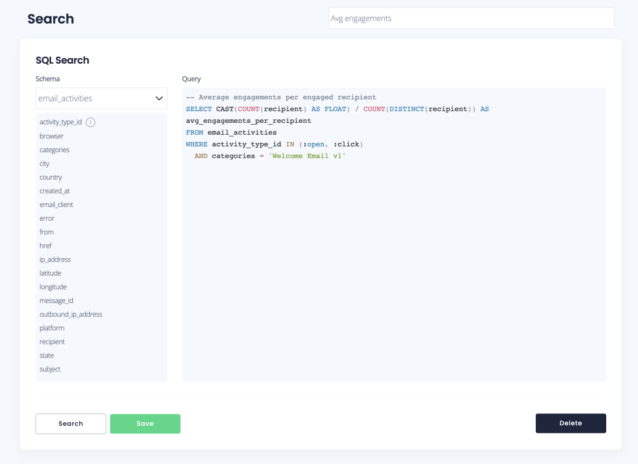The height and width of the screenshot is (464, 638).
Task: Select the categories schema field
Action: tap(54, 150)
